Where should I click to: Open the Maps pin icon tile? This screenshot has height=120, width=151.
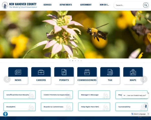coord(133,72)
